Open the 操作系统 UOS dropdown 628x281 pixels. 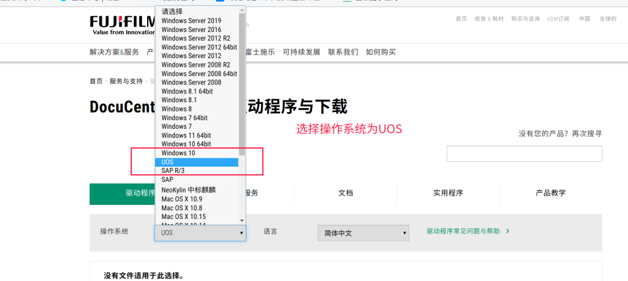tap(200, 233)
